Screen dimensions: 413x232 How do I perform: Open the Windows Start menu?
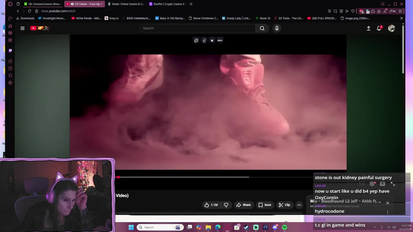click(131, 227)
